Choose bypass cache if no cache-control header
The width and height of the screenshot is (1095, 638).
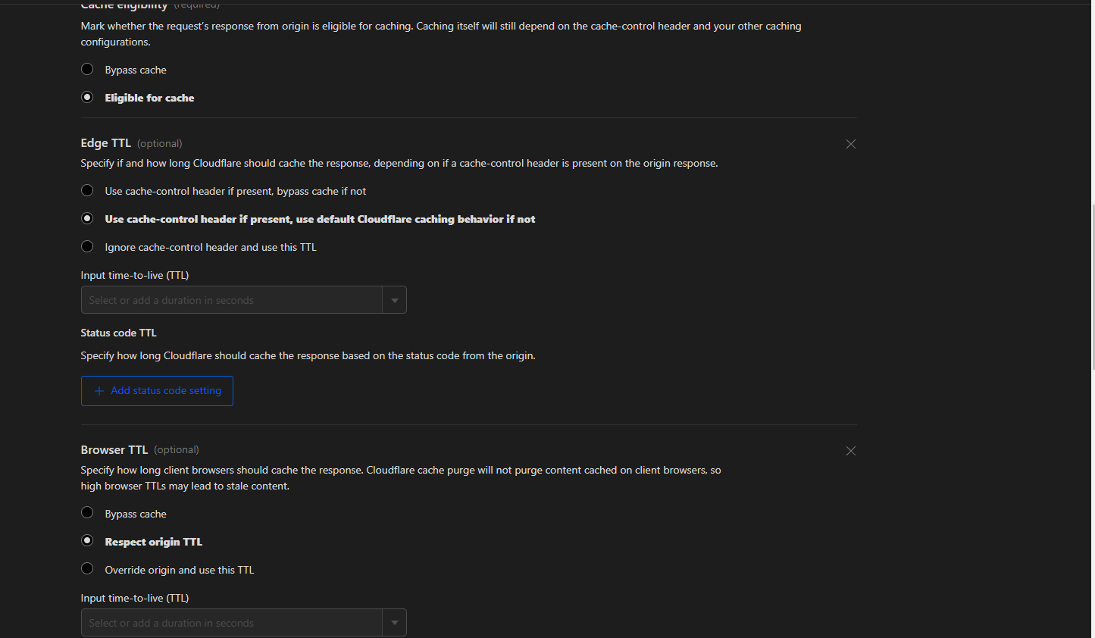click(87, 191)
